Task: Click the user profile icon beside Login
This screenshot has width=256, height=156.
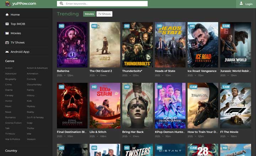Action: pos(241,3)
